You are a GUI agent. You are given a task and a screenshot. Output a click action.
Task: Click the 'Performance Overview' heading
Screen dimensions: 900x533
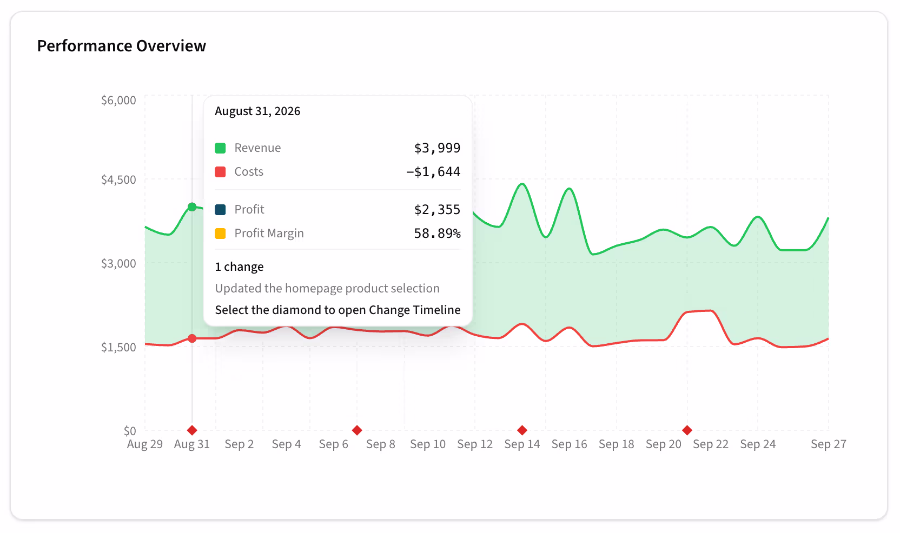122,46
